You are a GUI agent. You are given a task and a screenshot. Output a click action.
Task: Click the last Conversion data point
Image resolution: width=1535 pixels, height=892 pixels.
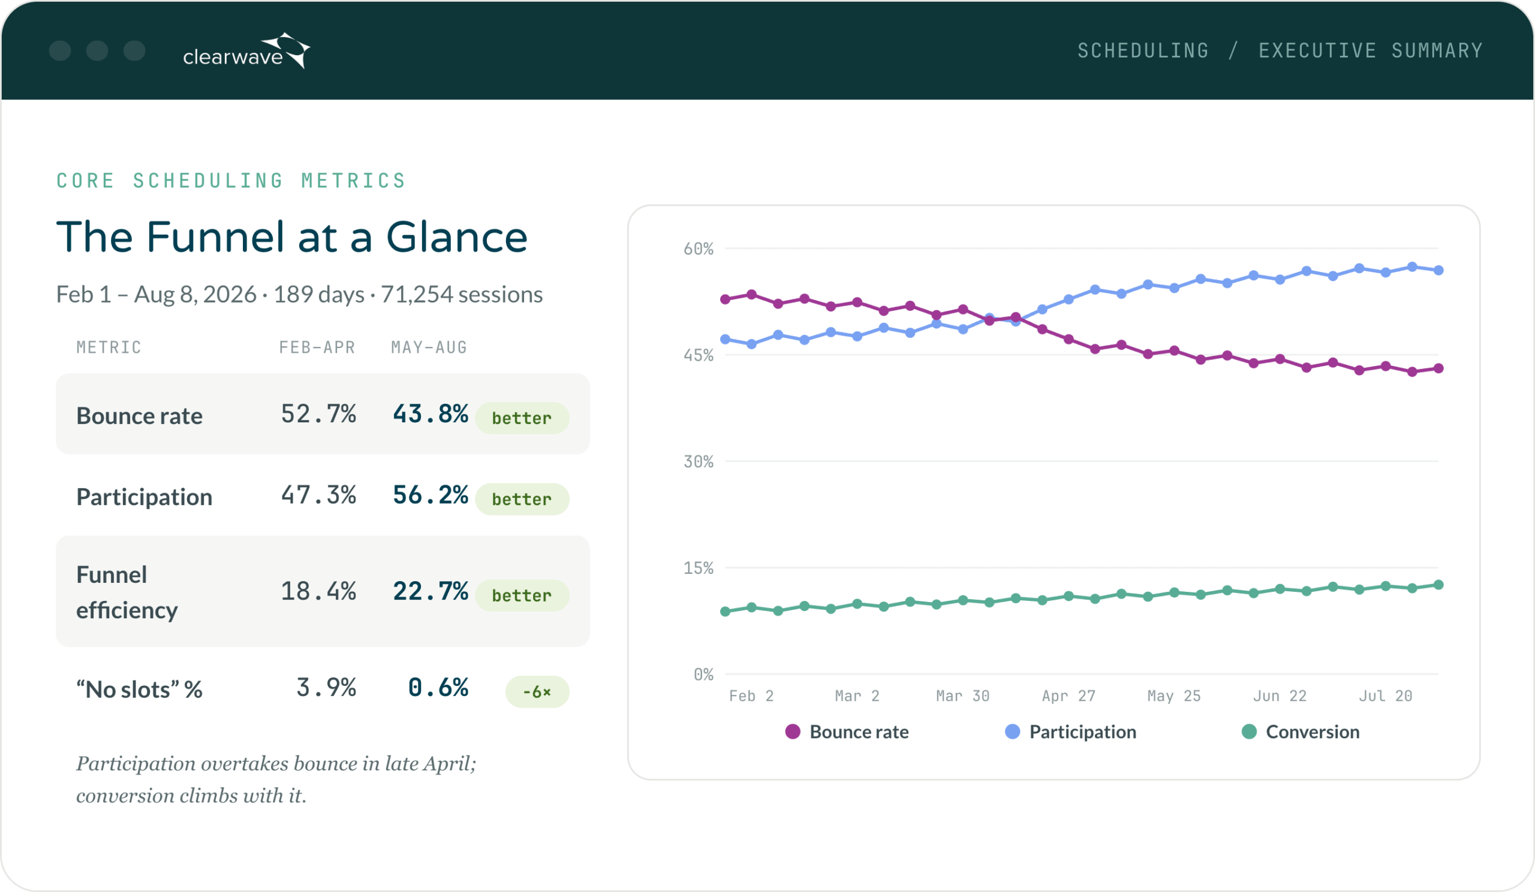[x=1438, y=585]
